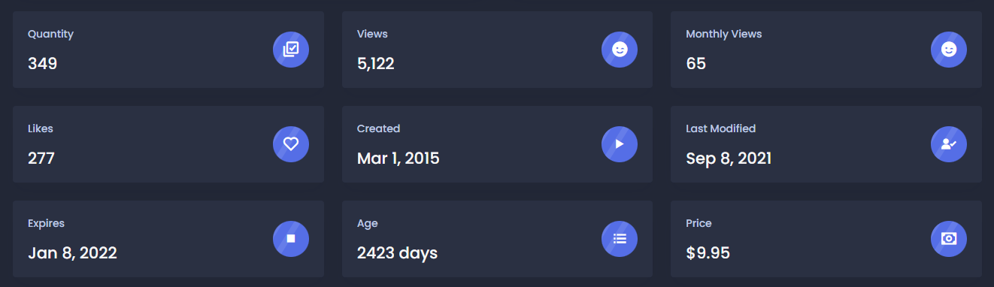
Task: Click the play icon in the Created card
Action: coord(620,144)
